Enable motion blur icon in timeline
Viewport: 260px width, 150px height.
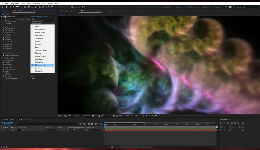96,124
